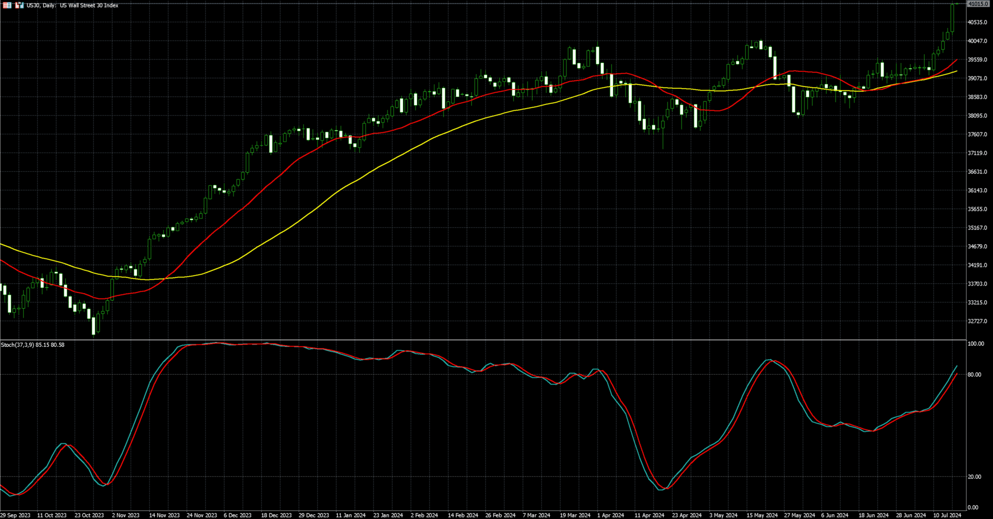
Task: Click the stochastic 80.00 level label
Action: click(x=974, y=375)
